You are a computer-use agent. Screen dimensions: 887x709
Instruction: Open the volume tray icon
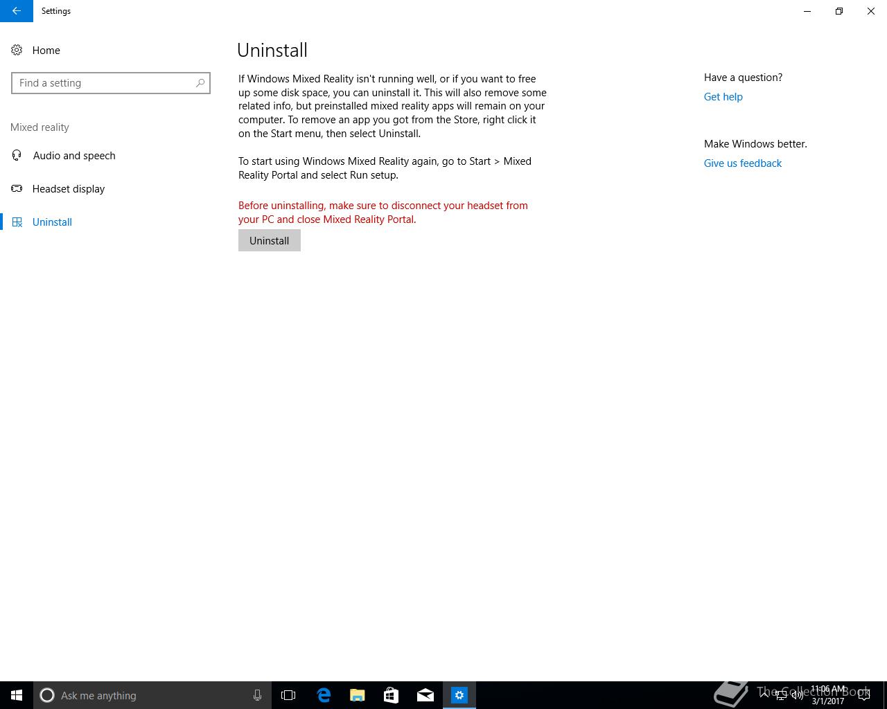(798, 695)
